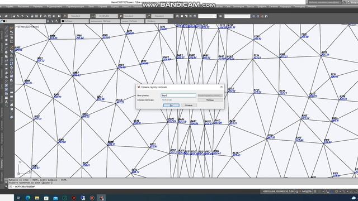Open the Сервис menu
This screenshot has width=358, height=201.
pyautogui.click(x=10, y=7)
